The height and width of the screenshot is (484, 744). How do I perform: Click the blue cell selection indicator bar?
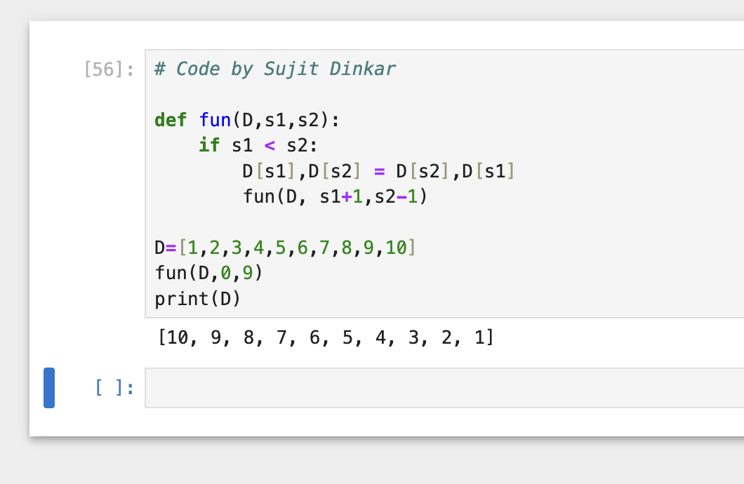click(49, 387)
